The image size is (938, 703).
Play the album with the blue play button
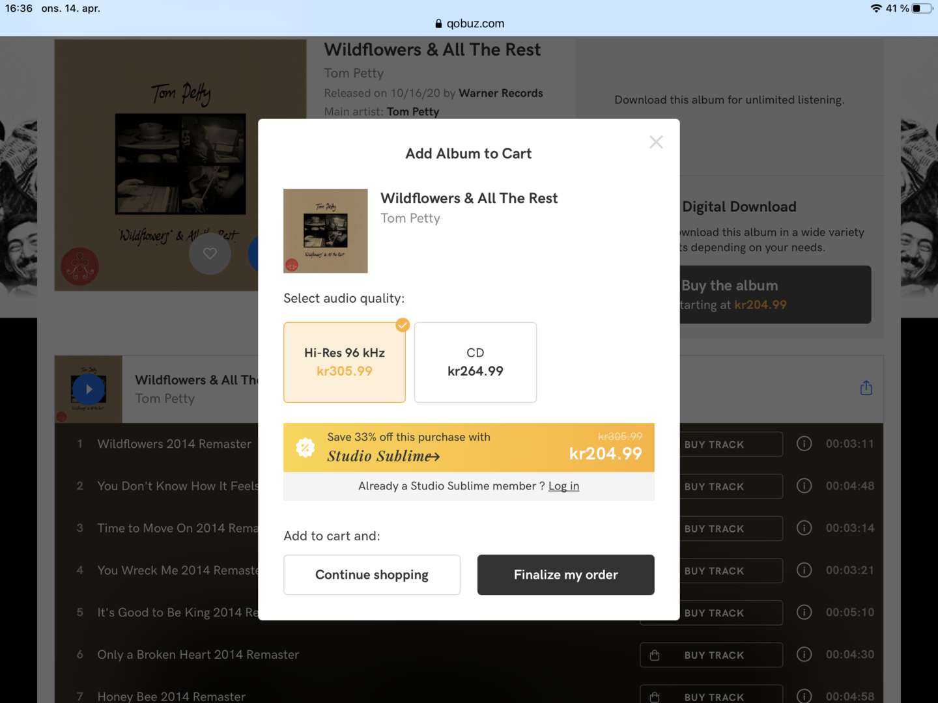89,389
